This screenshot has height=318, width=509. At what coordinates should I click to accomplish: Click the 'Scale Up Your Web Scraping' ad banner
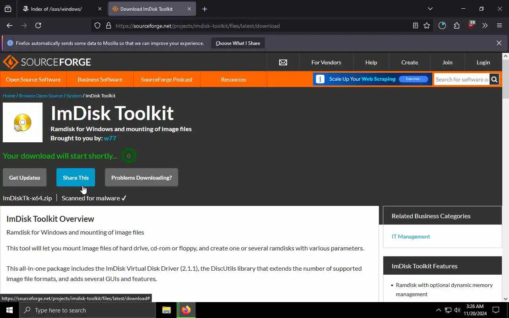[x=373, y=79]
